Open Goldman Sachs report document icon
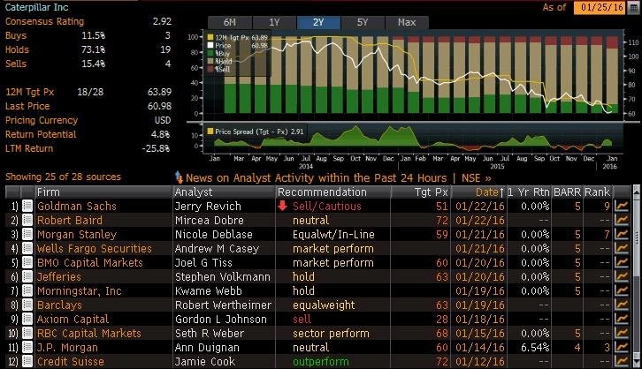642x369 pixels. click(x=27, y=206)
